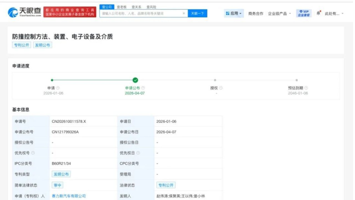Click the 审中 legal status tag

pos(57,185)
